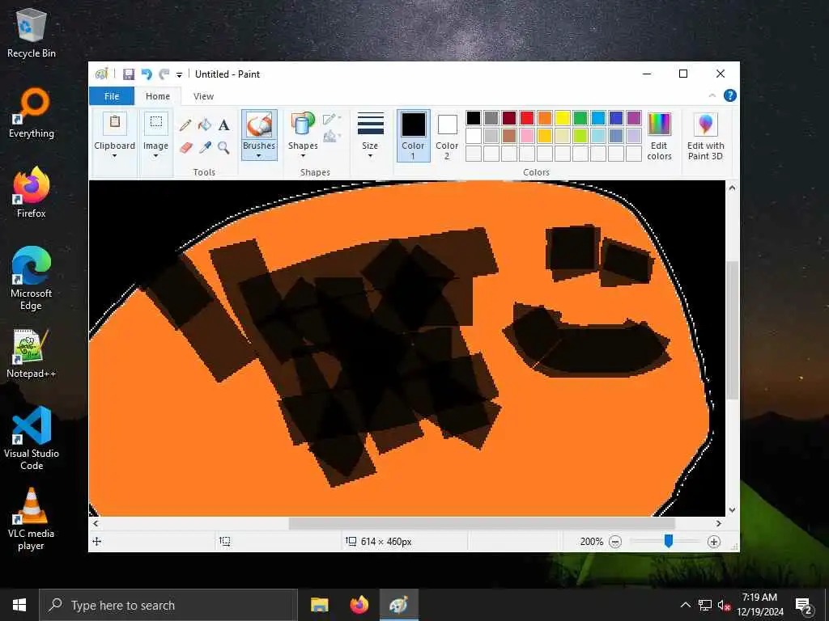Click the zoom in plus button
This screenshot has height=621, width=829.
tap(714, 542)
